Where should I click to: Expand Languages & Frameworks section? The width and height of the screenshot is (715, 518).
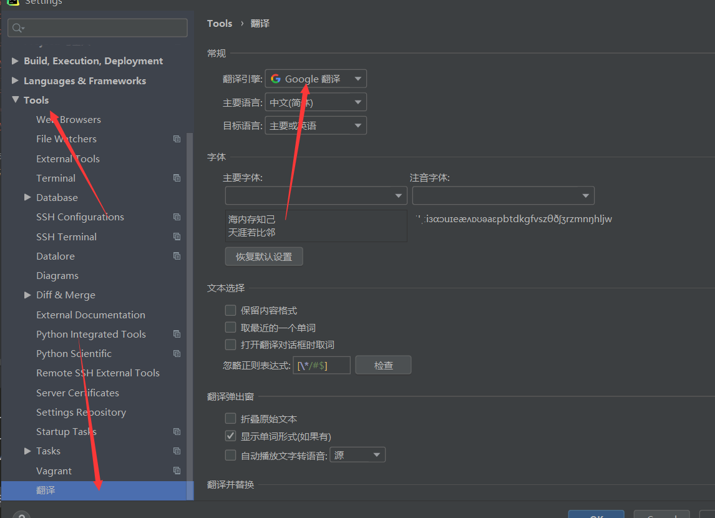pyautogui.click(x=15, y=81)
